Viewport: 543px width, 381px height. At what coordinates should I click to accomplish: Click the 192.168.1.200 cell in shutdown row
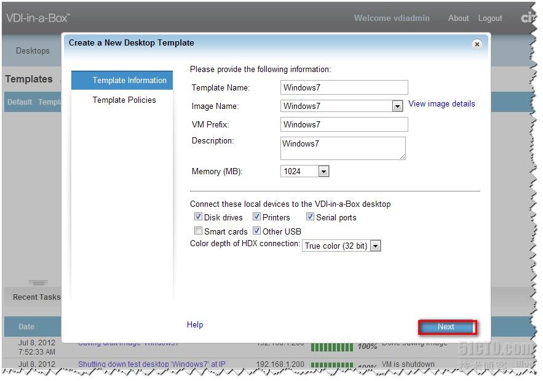point(280,364)
